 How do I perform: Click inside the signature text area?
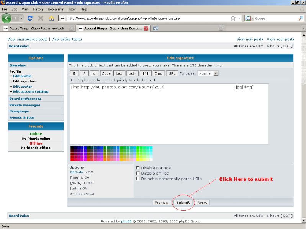coord(169,114)
